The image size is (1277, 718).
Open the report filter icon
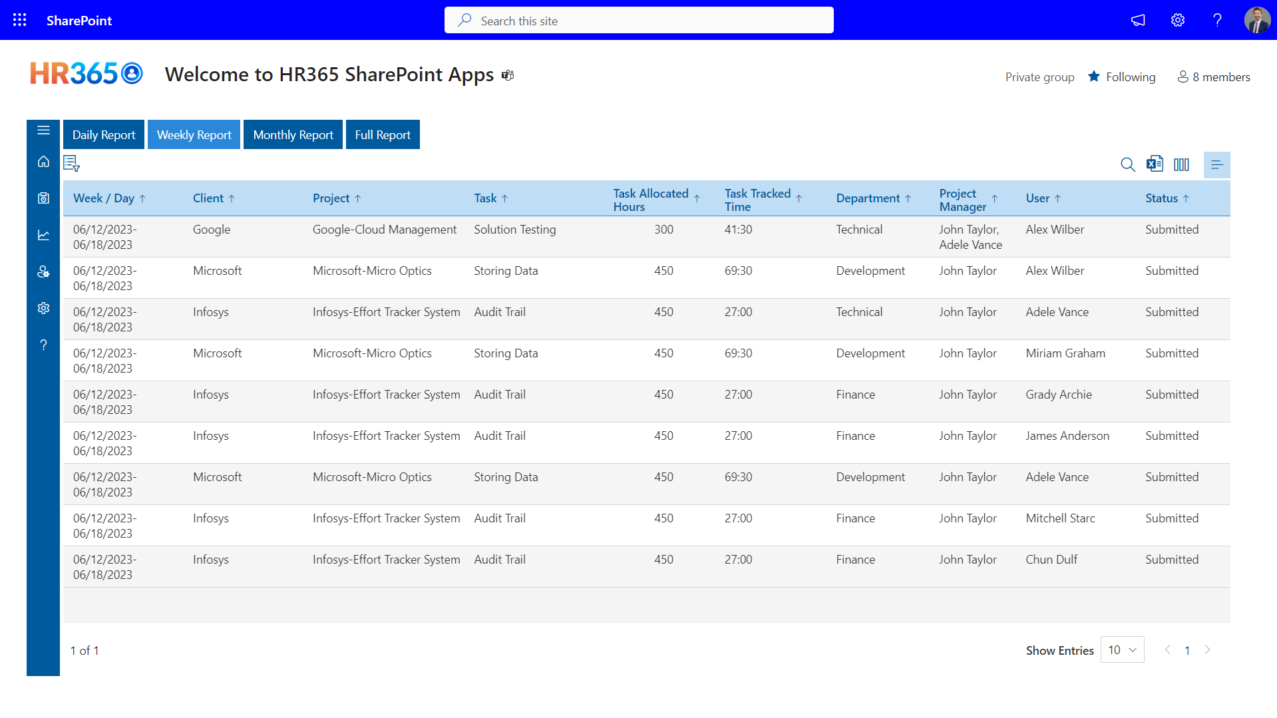pyautogui.click(x=71, y=163)
